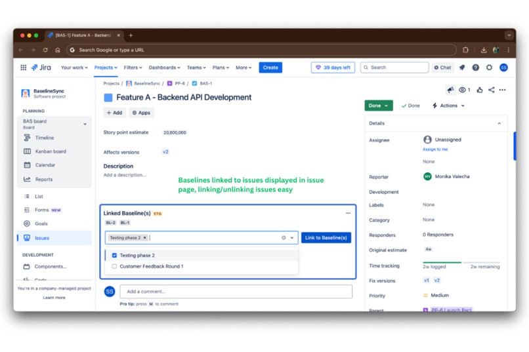Click the Apps button
The width and height of the screenshot is (529, 352).
141,113
